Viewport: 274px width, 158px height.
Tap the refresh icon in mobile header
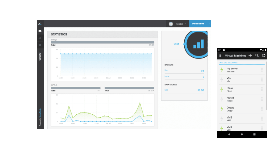pyautogui.click(x=264, y=55)
